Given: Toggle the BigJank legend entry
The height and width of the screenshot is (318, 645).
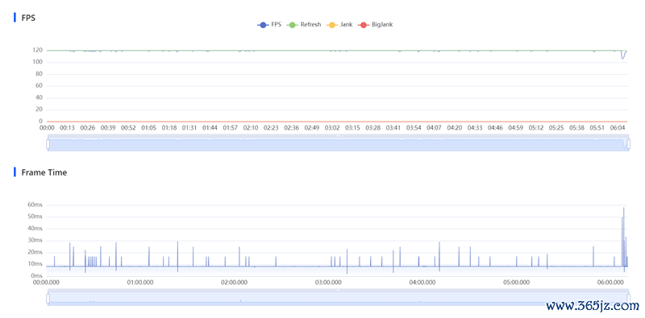Looking at the screenshot, I should [375, 25].
